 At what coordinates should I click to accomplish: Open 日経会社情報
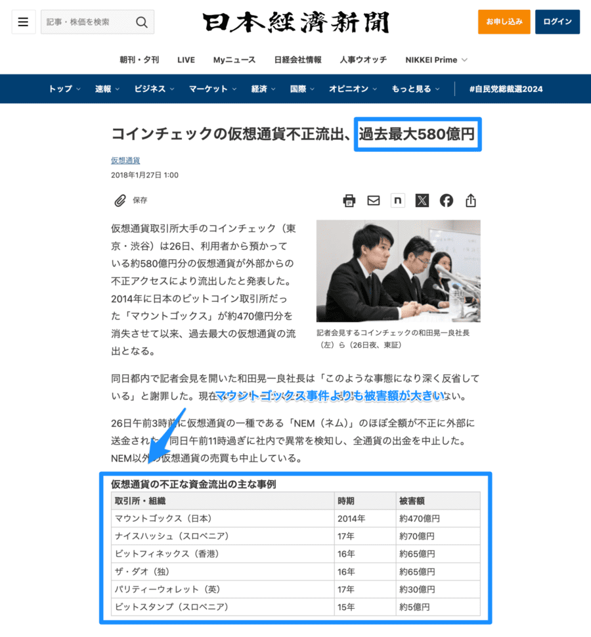tap(297, 60)
